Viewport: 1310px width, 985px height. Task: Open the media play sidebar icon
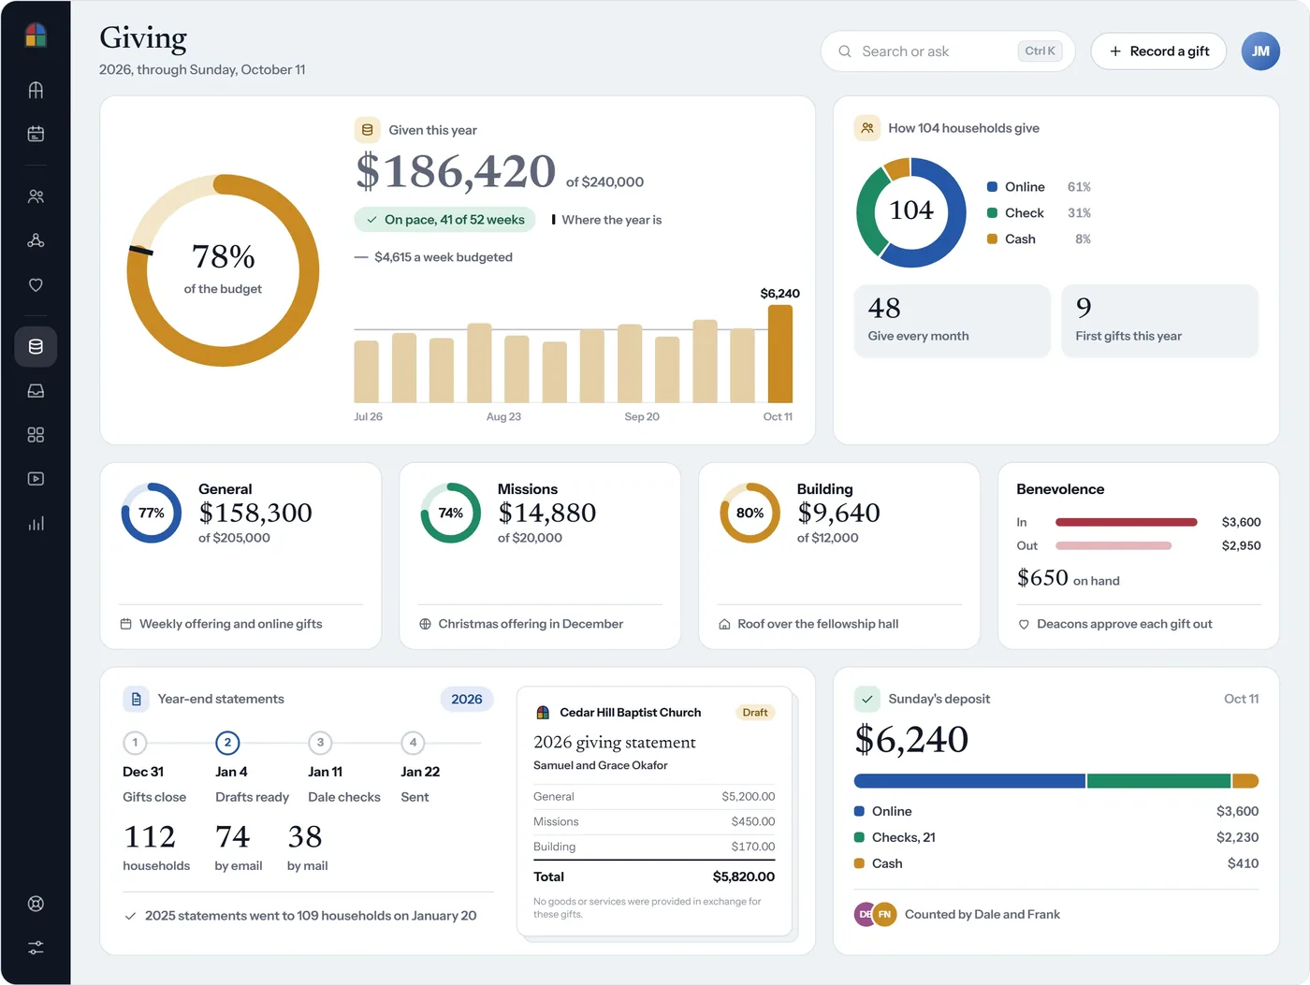point(36,479)
